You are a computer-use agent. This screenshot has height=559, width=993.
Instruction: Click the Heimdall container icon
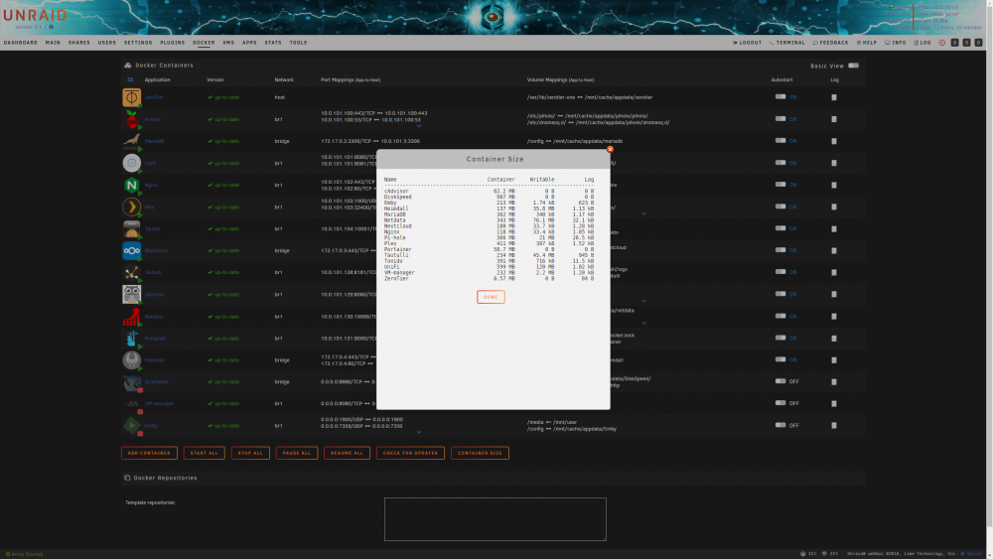pos(131,360)
